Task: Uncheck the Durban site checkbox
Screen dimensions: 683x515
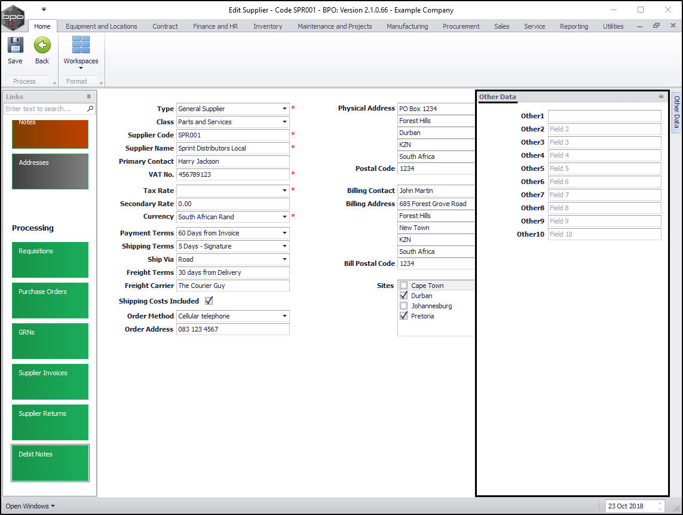Action: coord(404,296)
